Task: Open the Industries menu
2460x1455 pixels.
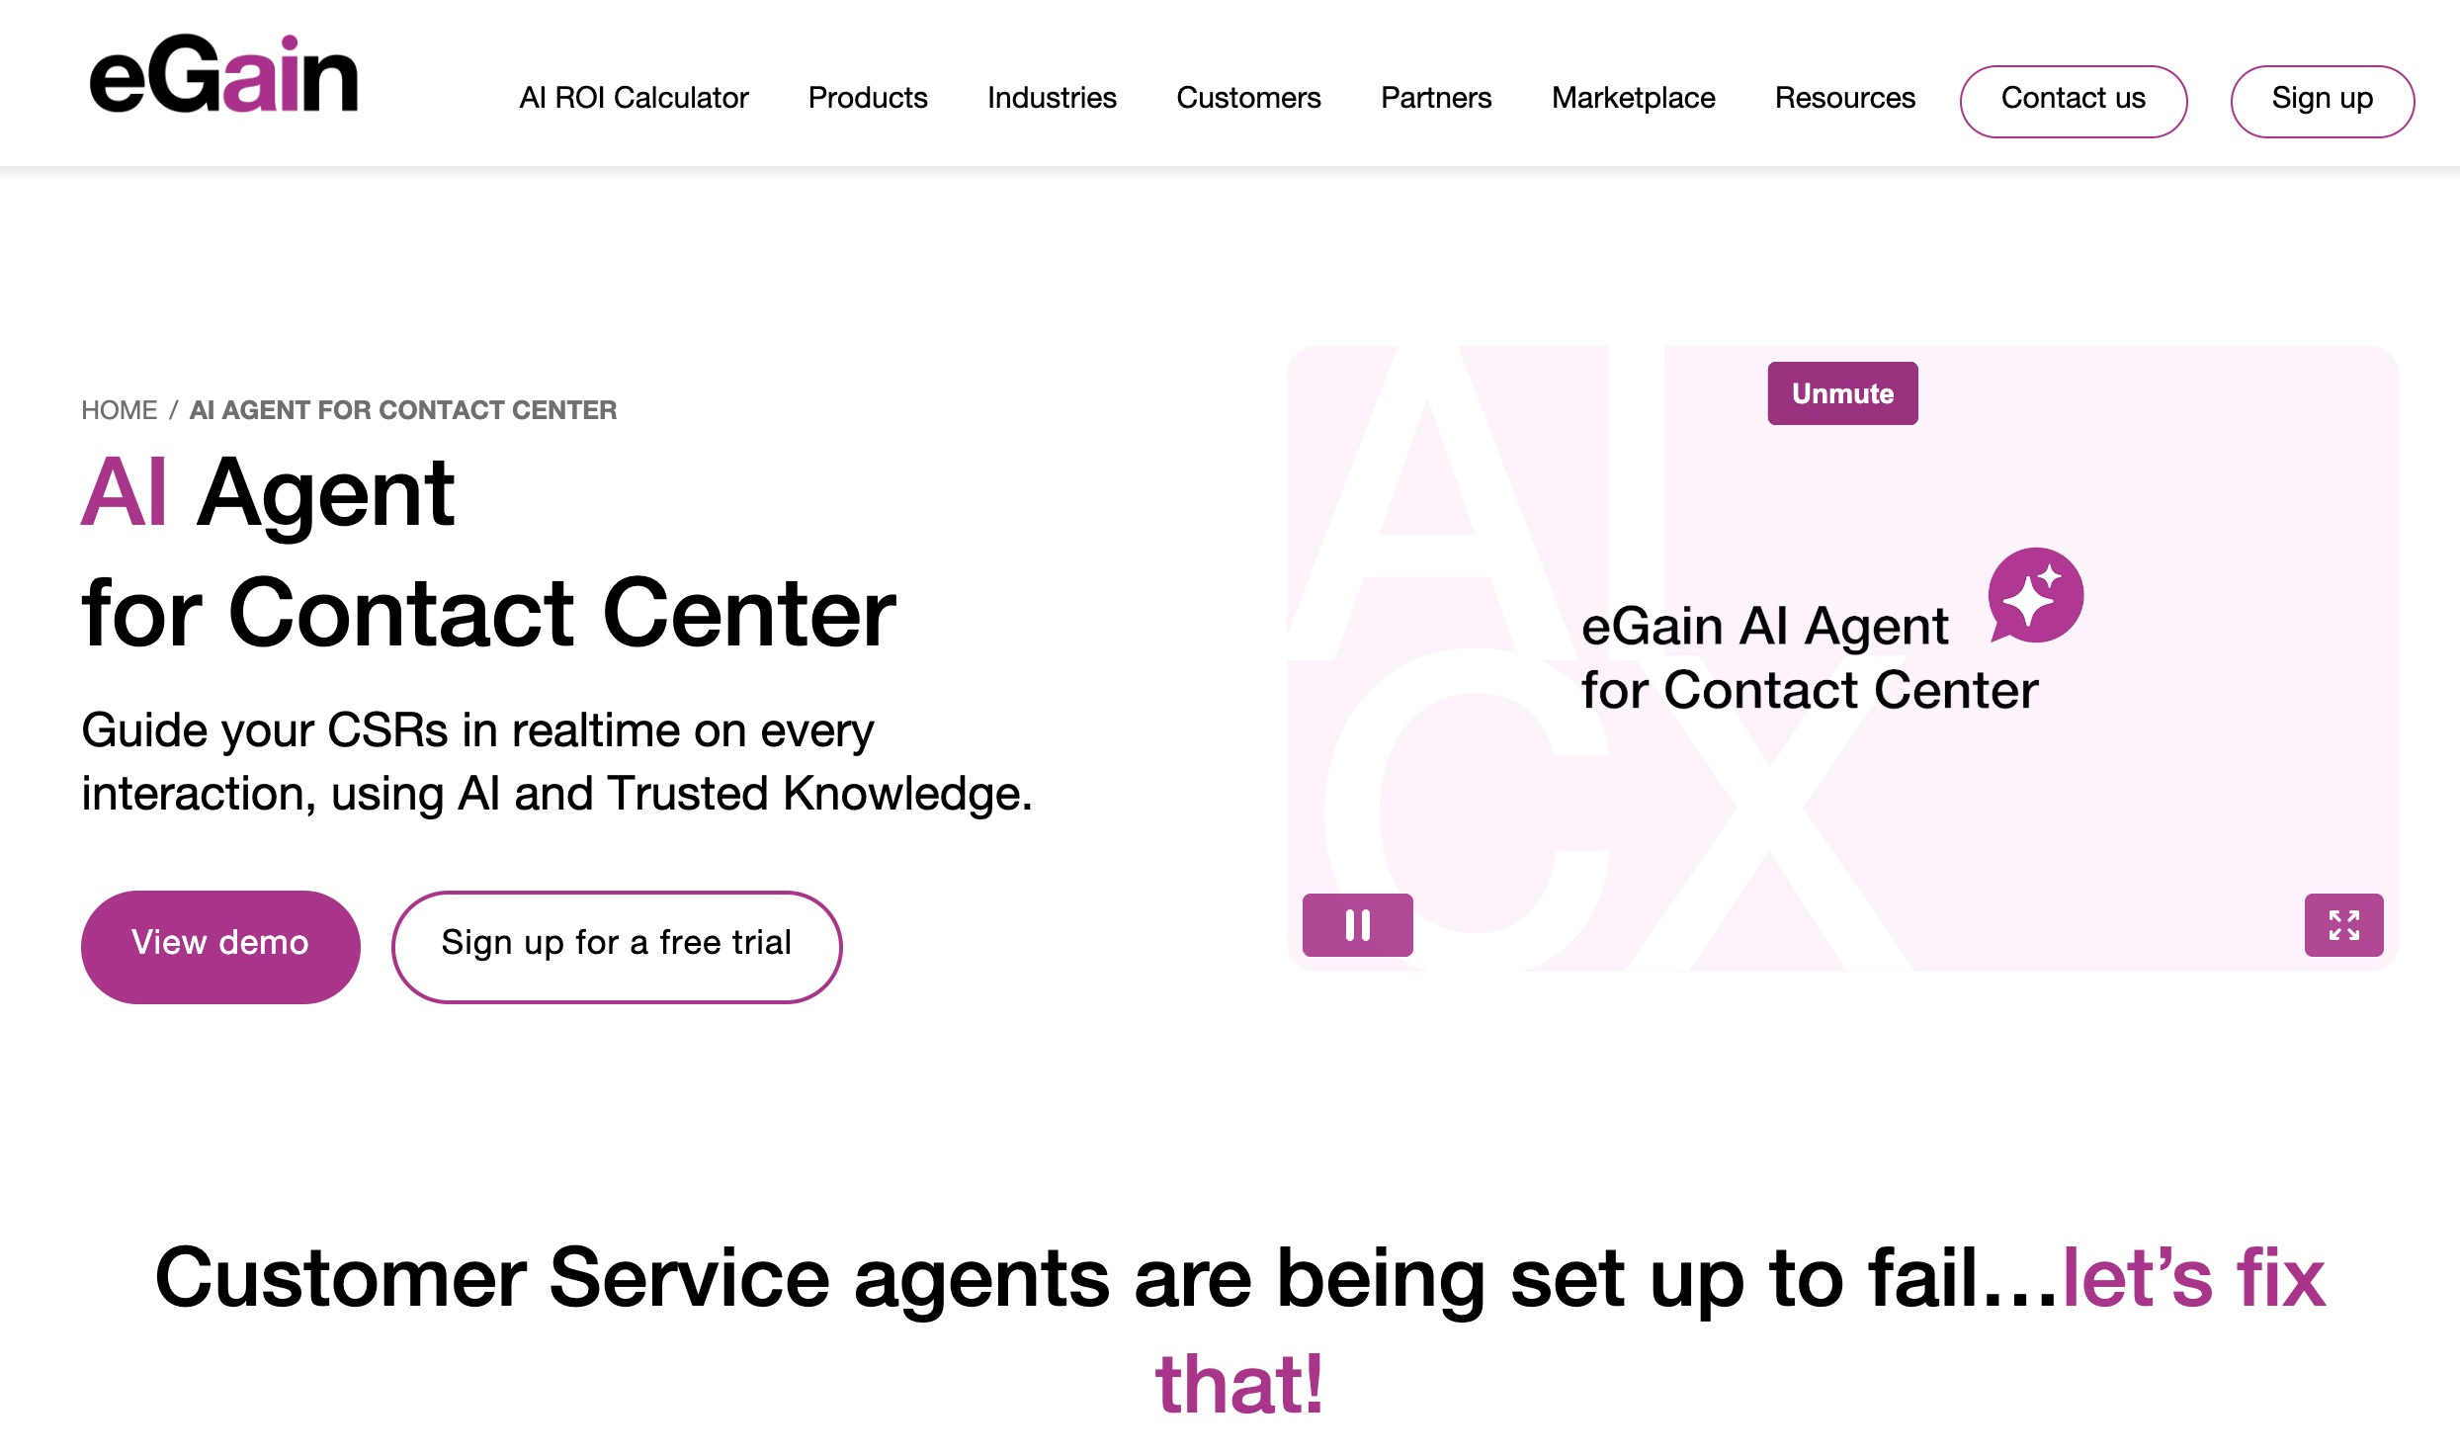Action: (1052, 98)
